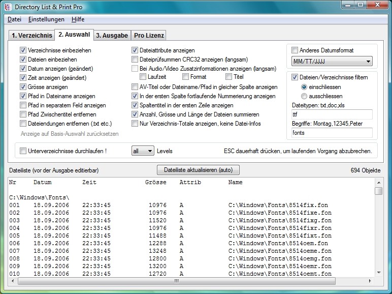Image resolution: width=392 pixels, height=294 pixels.
Task: Switch to the 3. Ausgabe tab
Action: [x=112, y=35]
